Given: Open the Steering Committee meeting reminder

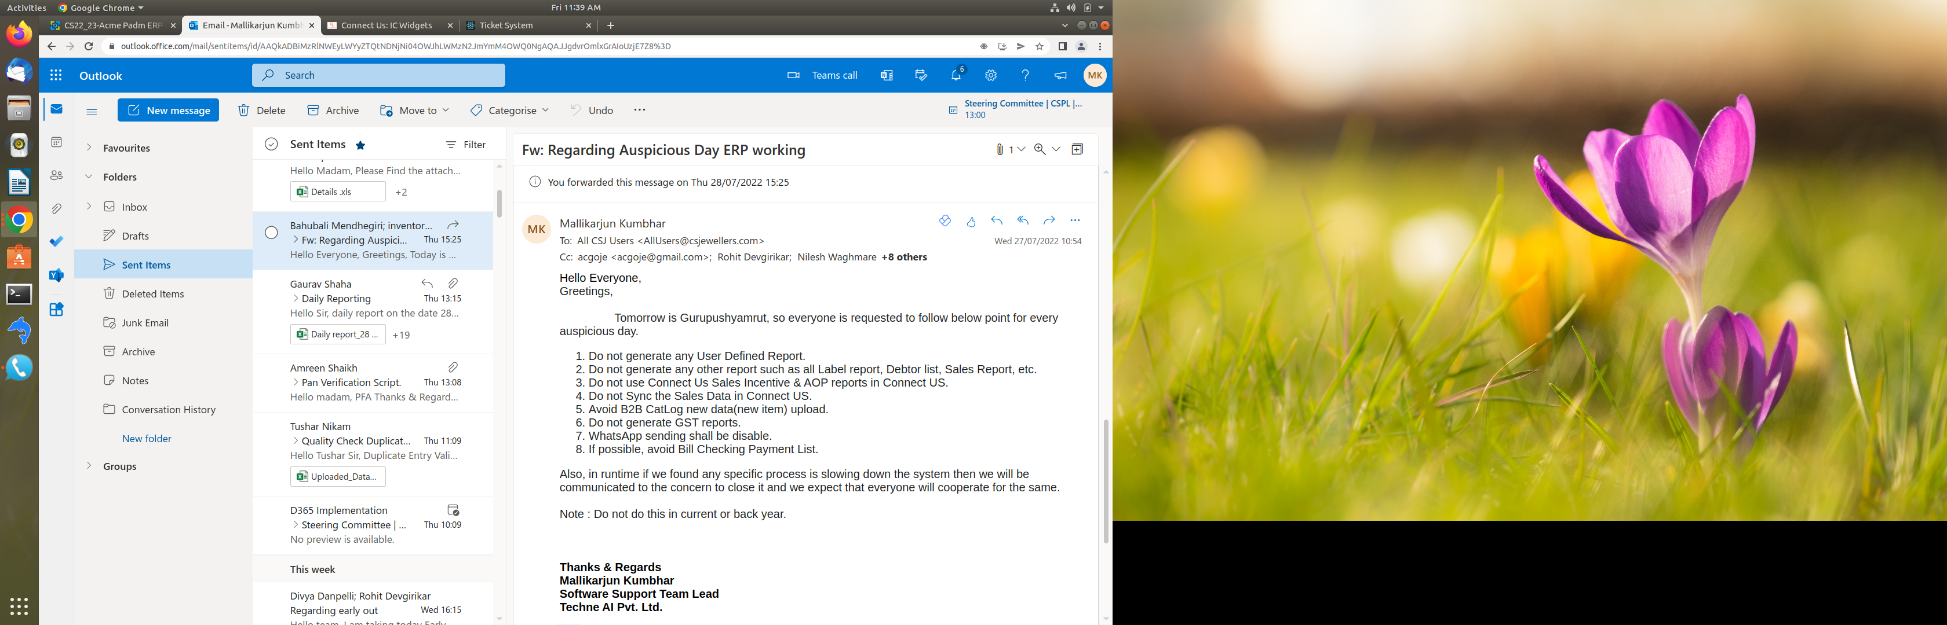Looking at the screenshot, I should pyautogui.click(x=1015, y=109).
